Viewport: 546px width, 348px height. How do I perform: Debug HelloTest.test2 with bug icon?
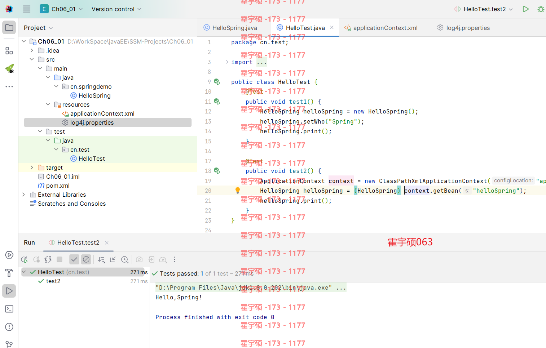pos(541,9)
